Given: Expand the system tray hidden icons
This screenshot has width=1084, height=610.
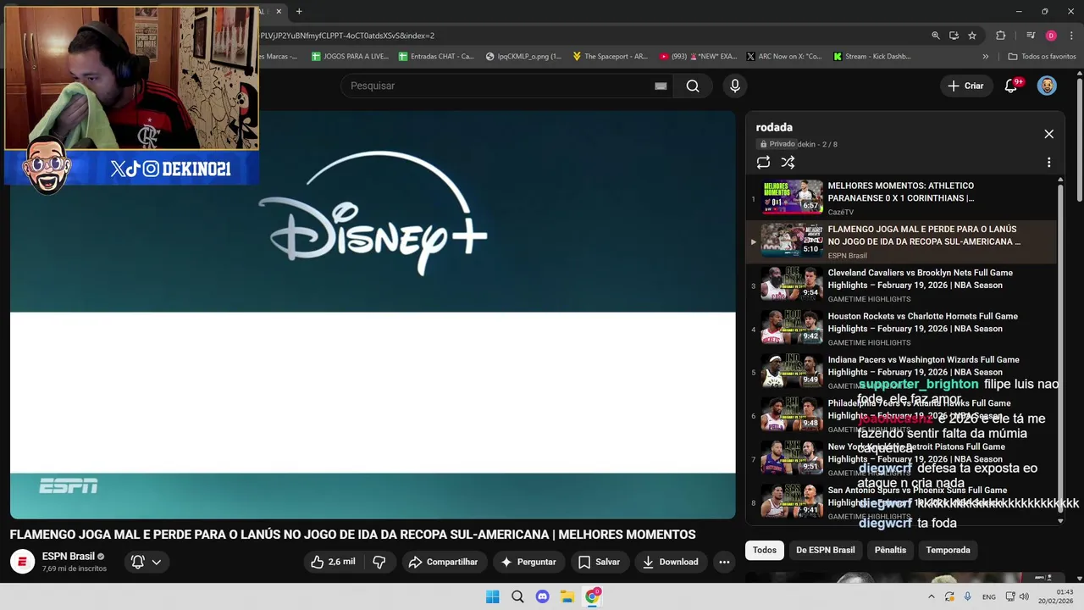Looking at the screenshot, I should point(932,596).
